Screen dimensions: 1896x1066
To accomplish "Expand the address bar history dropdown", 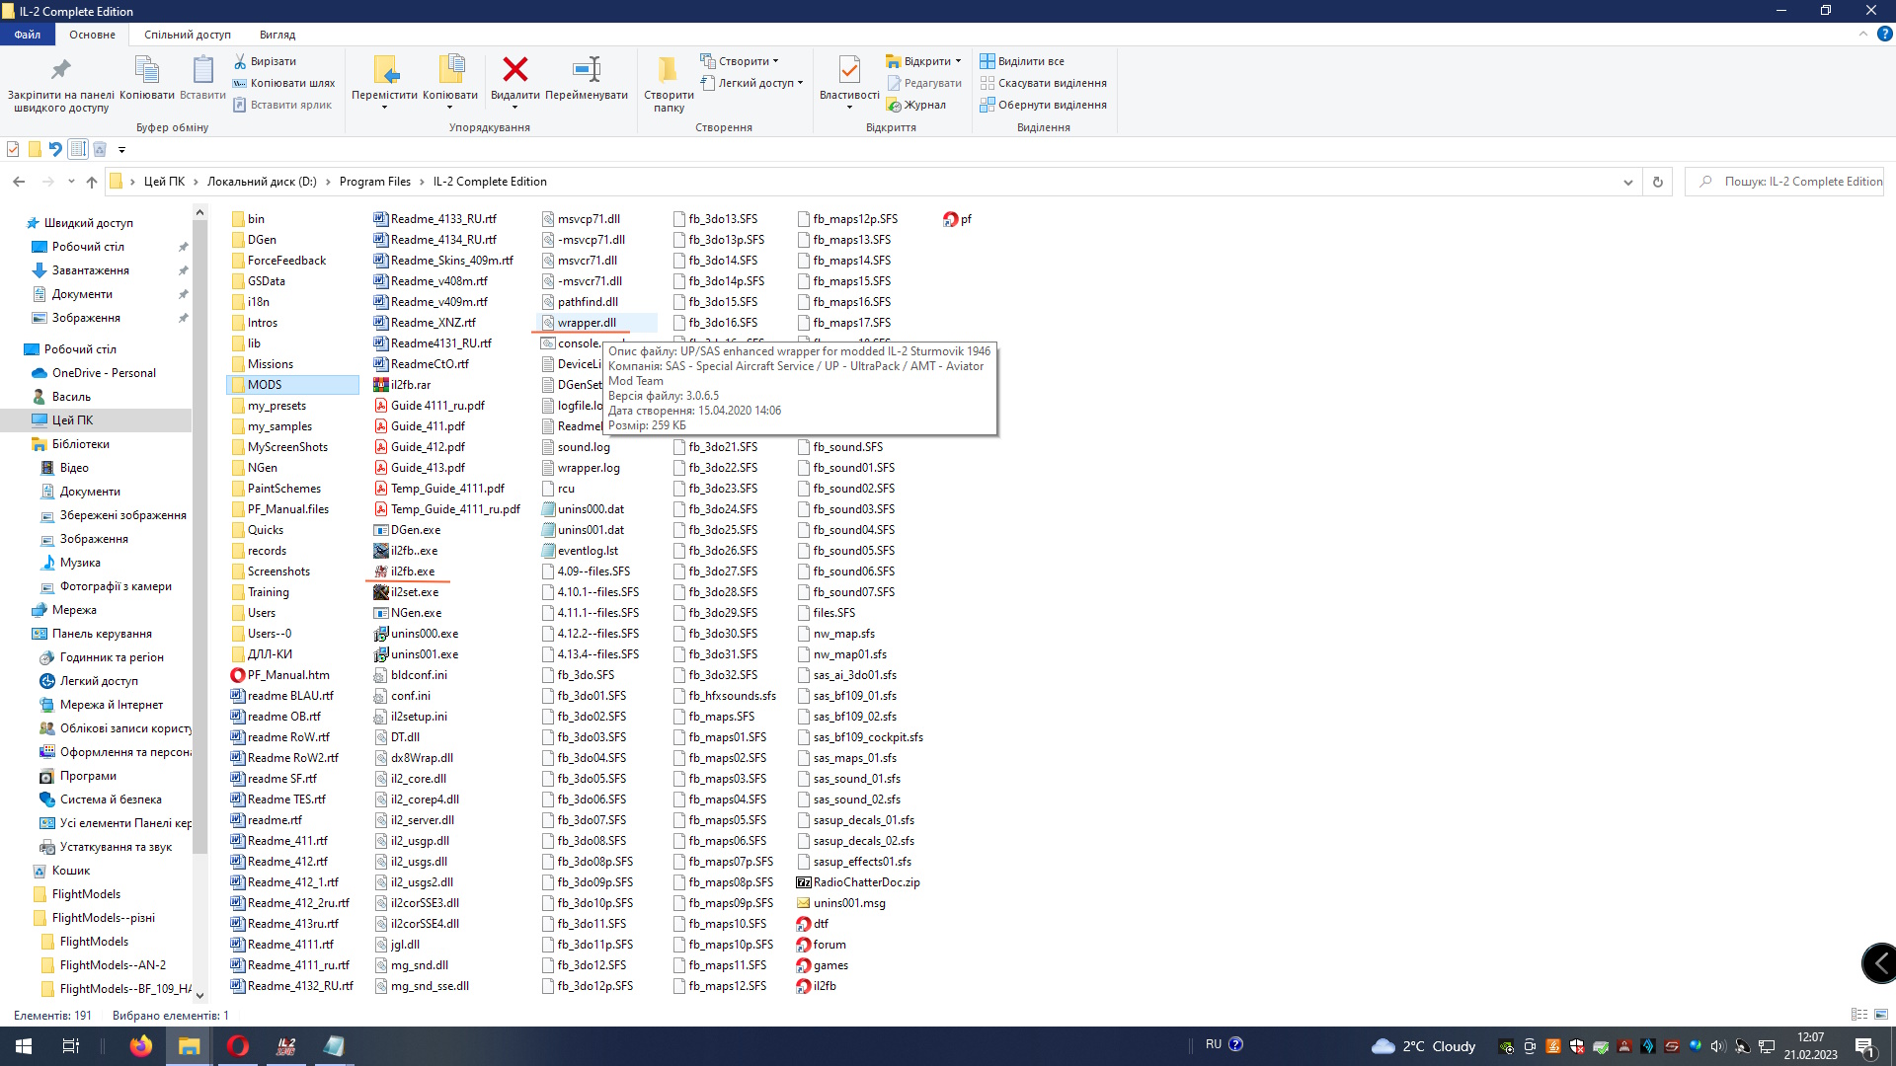I will [x=1627, y=182].
